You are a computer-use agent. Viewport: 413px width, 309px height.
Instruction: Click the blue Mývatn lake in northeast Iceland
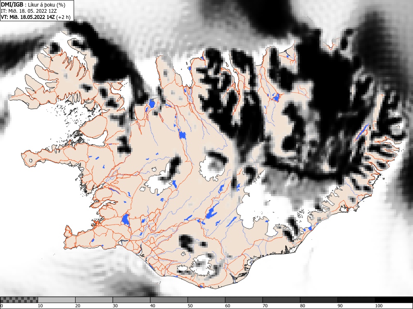point(276,98)
